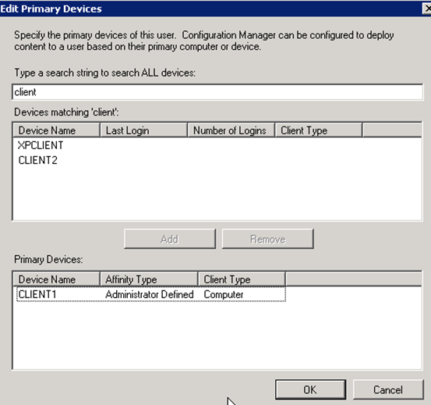This screenshot has width=431, height=405.
Task: Click the Remove button
Action: (268, 239)
